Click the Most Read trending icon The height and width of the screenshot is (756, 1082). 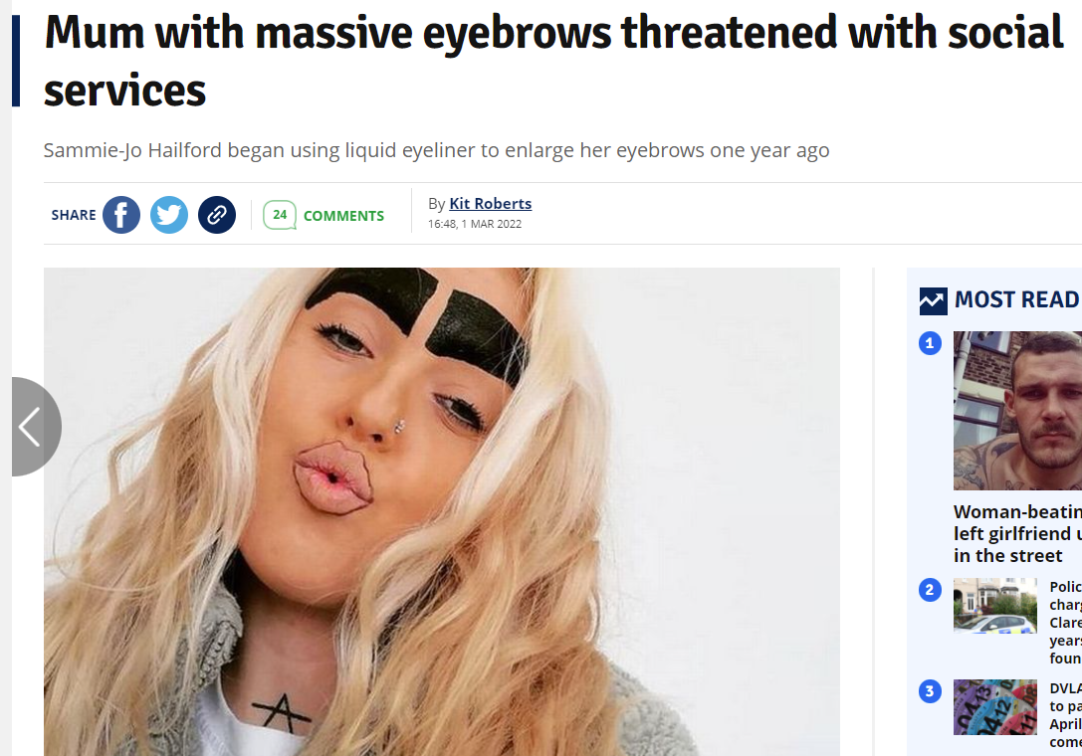(933, 300)
